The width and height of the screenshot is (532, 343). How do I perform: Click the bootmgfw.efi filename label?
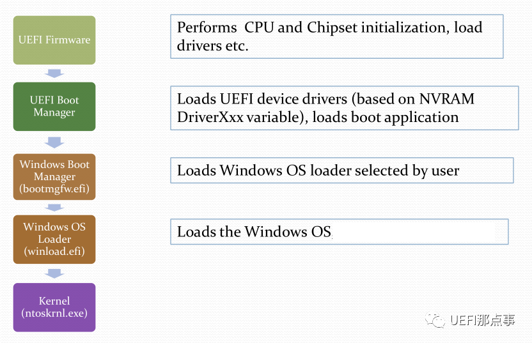(x=54, y=188)
